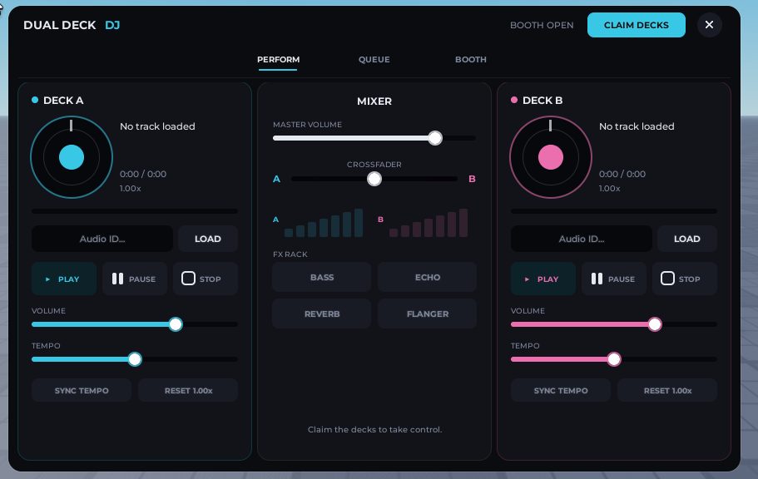Click the 1.00x speed readout on Deck B

(x=610, y=189)
